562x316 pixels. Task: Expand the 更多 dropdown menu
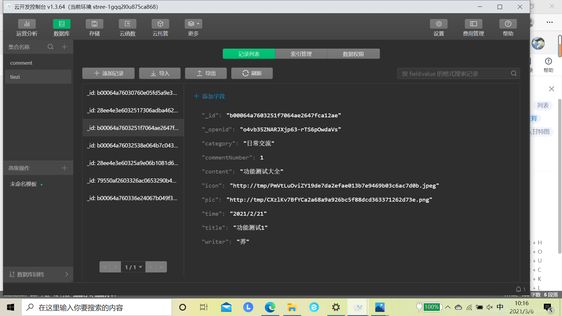(193, 24)
